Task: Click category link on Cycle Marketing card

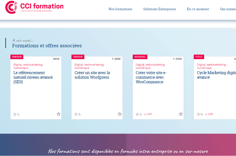Action: 212,66
